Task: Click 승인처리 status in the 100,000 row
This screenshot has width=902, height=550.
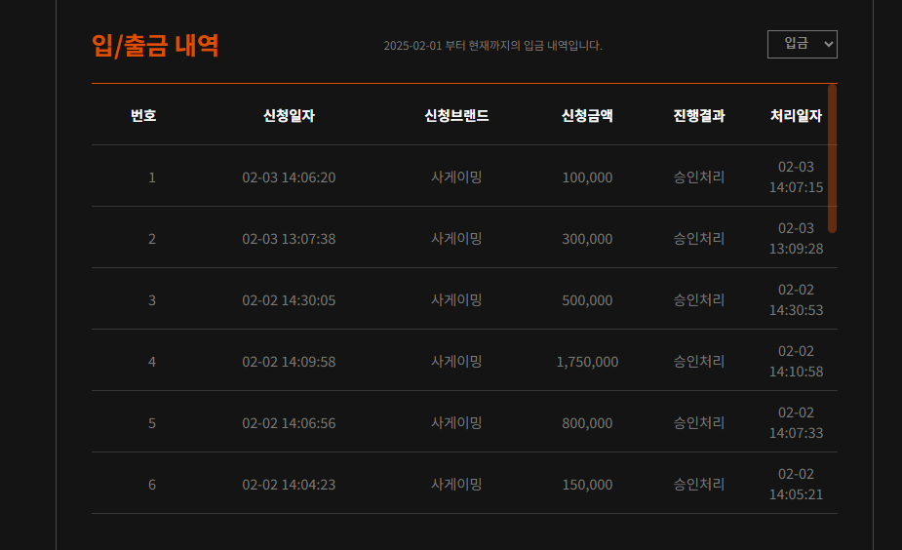Action: (x=699, y=177)
